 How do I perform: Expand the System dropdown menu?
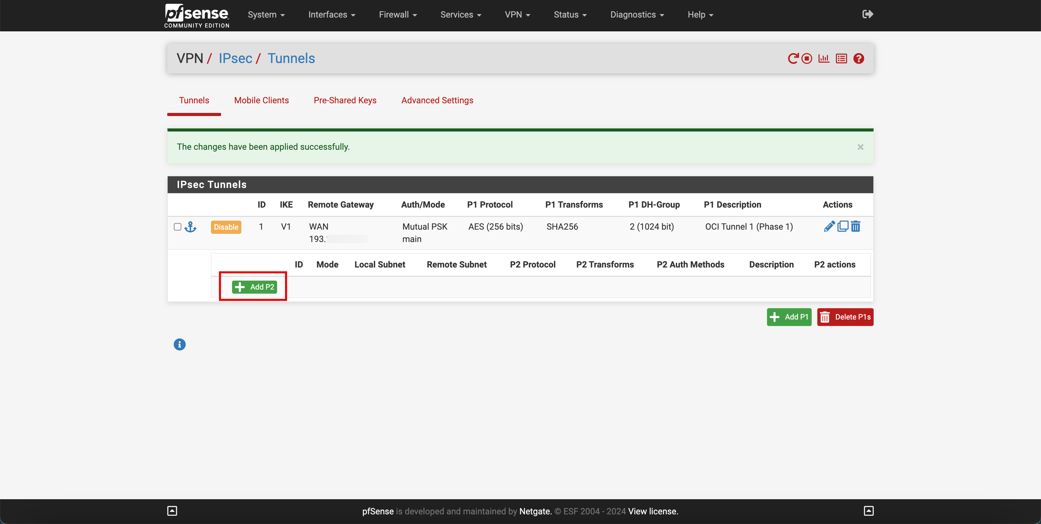(x=264, y=14)
